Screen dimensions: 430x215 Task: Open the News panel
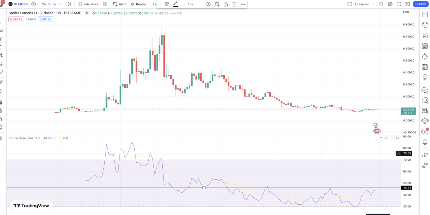point(425,36)
